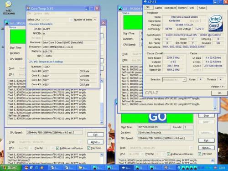Expand the Select CPU dropdown in Core Temp

71,20
